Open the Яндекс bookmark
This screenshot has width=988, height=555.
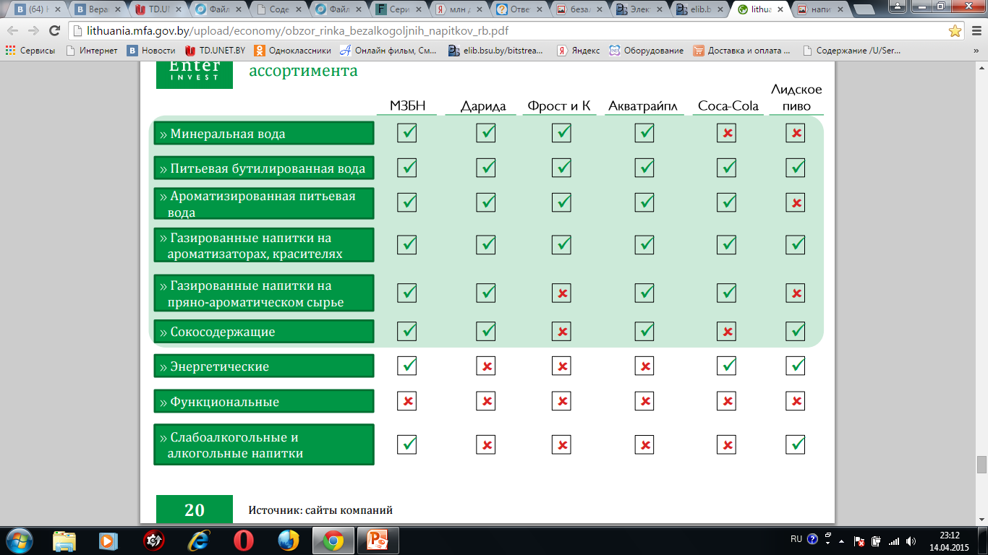pyautogui.click(x=578, y=51)
